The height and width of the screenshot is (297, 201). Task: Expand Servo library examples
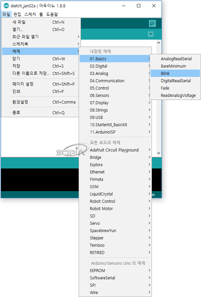pyautogui.click(x=115, y=223)
